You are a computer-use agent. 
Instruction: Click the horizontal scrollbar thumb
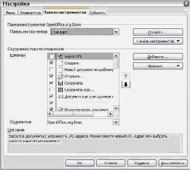[x=73, y=114]
